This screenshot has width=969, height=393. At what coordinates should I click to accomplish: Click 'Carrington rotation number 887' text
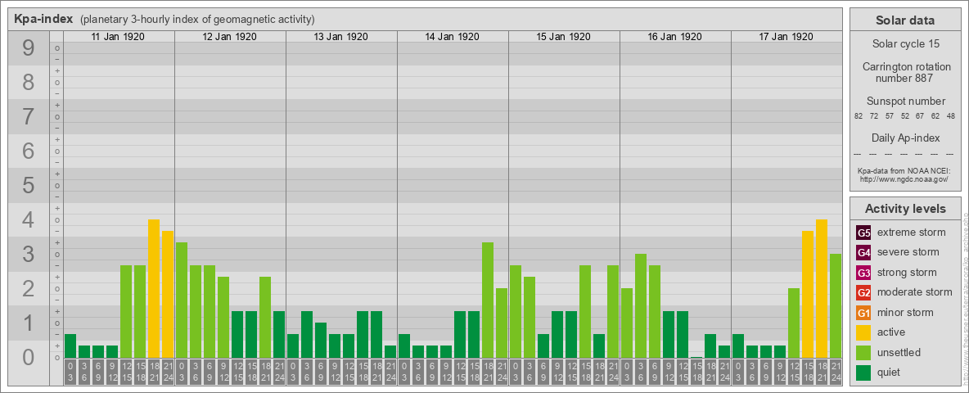(x=905, y=72)
